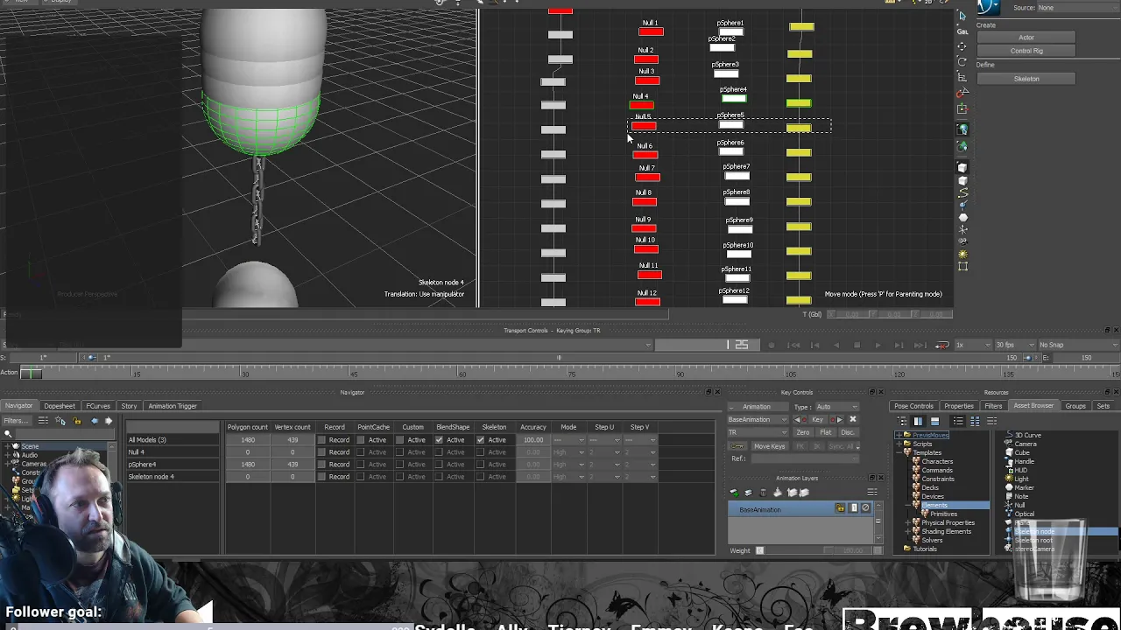Open the Animation Trigger tab
Image resolution: width=1121 pixels, height=630 pixels.
173,406
